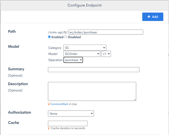Click the 'Configure Endpoint' title text

pos(84,5)
